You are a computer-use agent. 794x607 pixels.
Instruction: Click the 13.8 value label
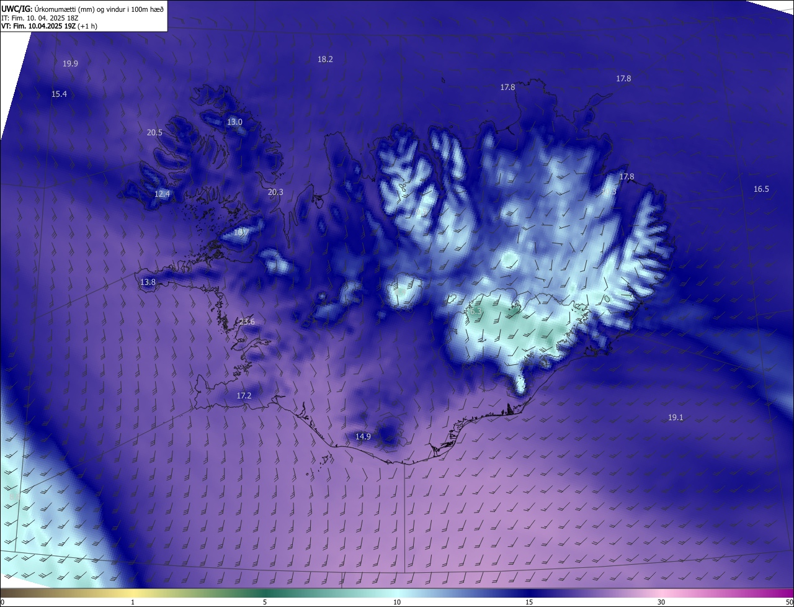pos(148,282)
